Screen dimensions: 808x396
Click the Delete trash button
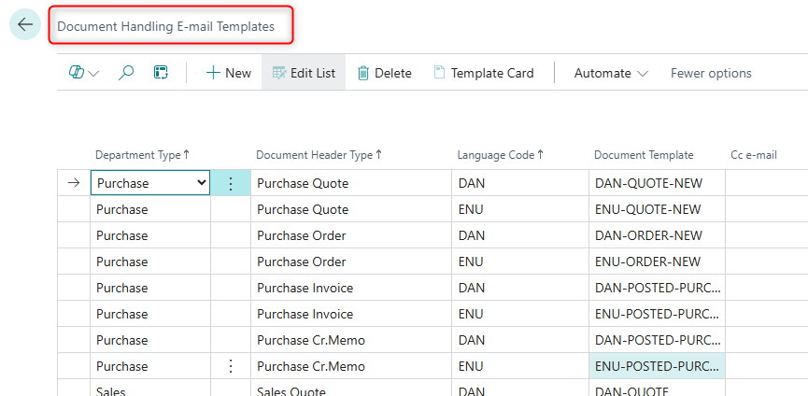click(x=384, y=73)
